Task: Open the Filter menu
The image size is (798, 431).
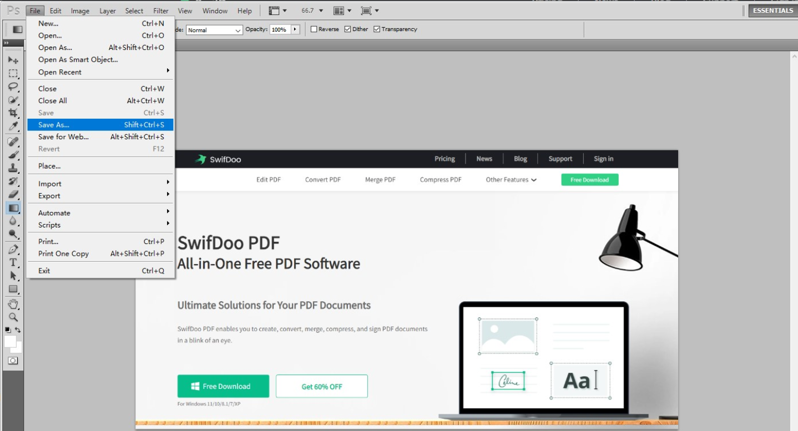Action: point(161,11)
